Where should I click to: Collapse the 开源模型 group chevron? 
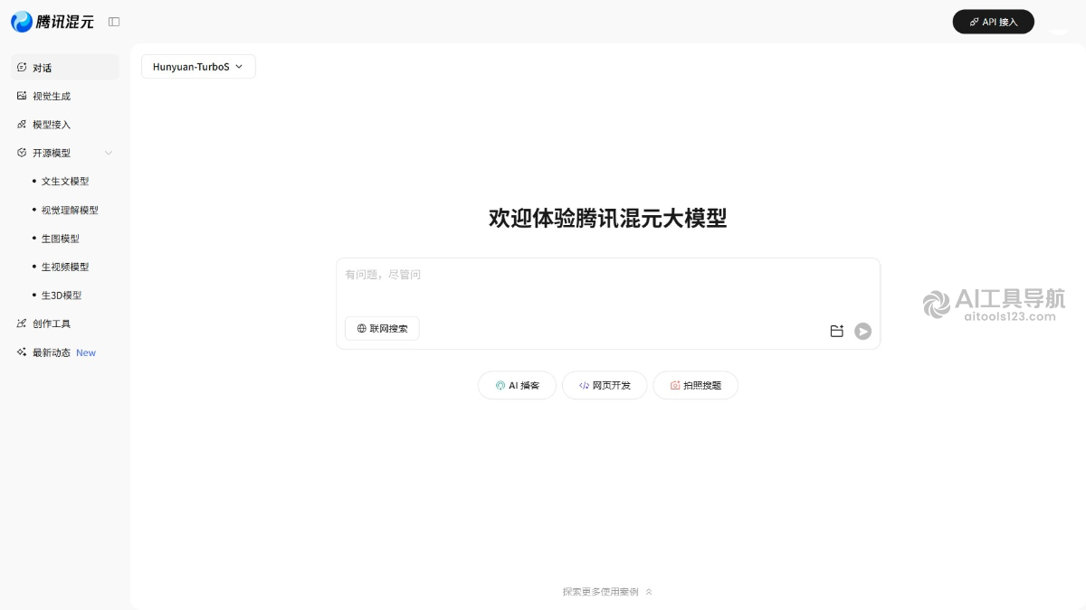109,153
